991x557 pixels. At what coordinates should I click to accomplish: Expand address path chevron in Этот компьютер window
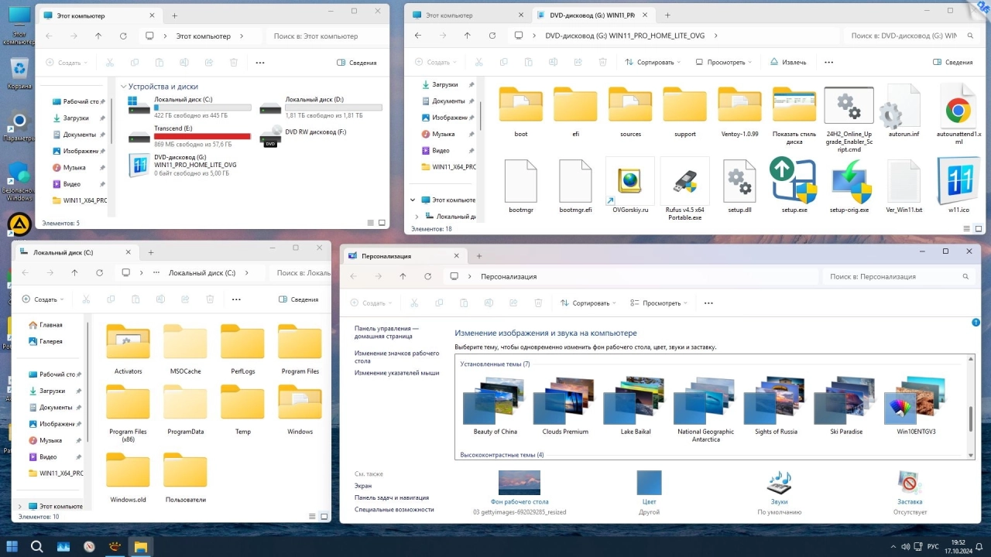[241, 36]
